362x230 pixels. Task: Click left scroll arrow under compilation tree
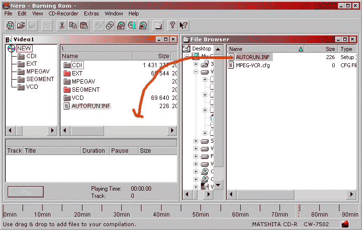10,131
